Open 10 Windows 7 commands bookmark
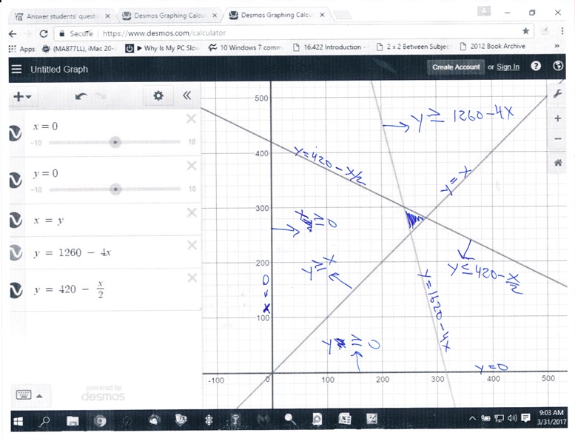575x444 pixels. (246, 47)
